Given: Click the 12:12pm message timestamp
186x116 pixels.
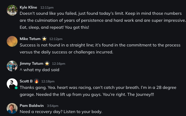Looking at the screenshot, I should point(56,39).
